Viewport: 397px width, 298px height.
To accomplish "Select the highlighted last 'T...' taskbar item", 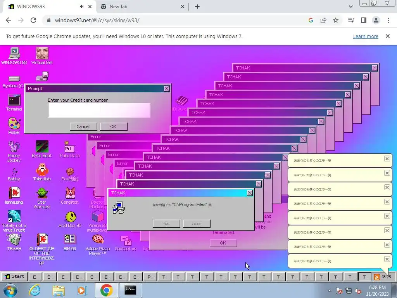I will (x=365, y=277).
